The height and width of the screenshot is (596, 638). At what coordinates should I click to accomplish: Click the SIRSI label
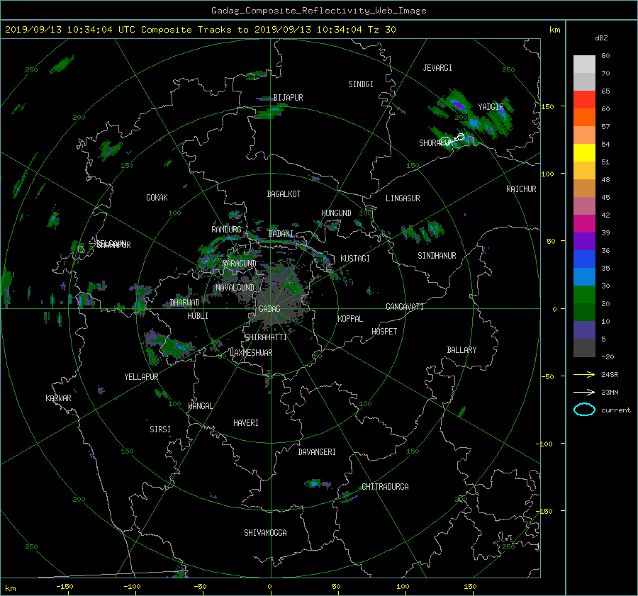point(160,429)
